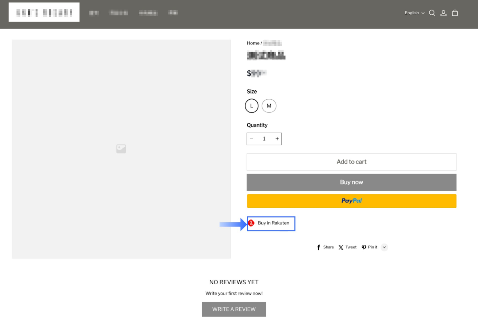
Task: Select size L
Action: click(252, 106)
